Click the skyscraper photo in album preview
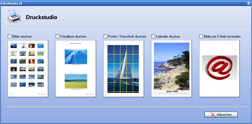This screenshot has height=124, width=252. (76, 56)
